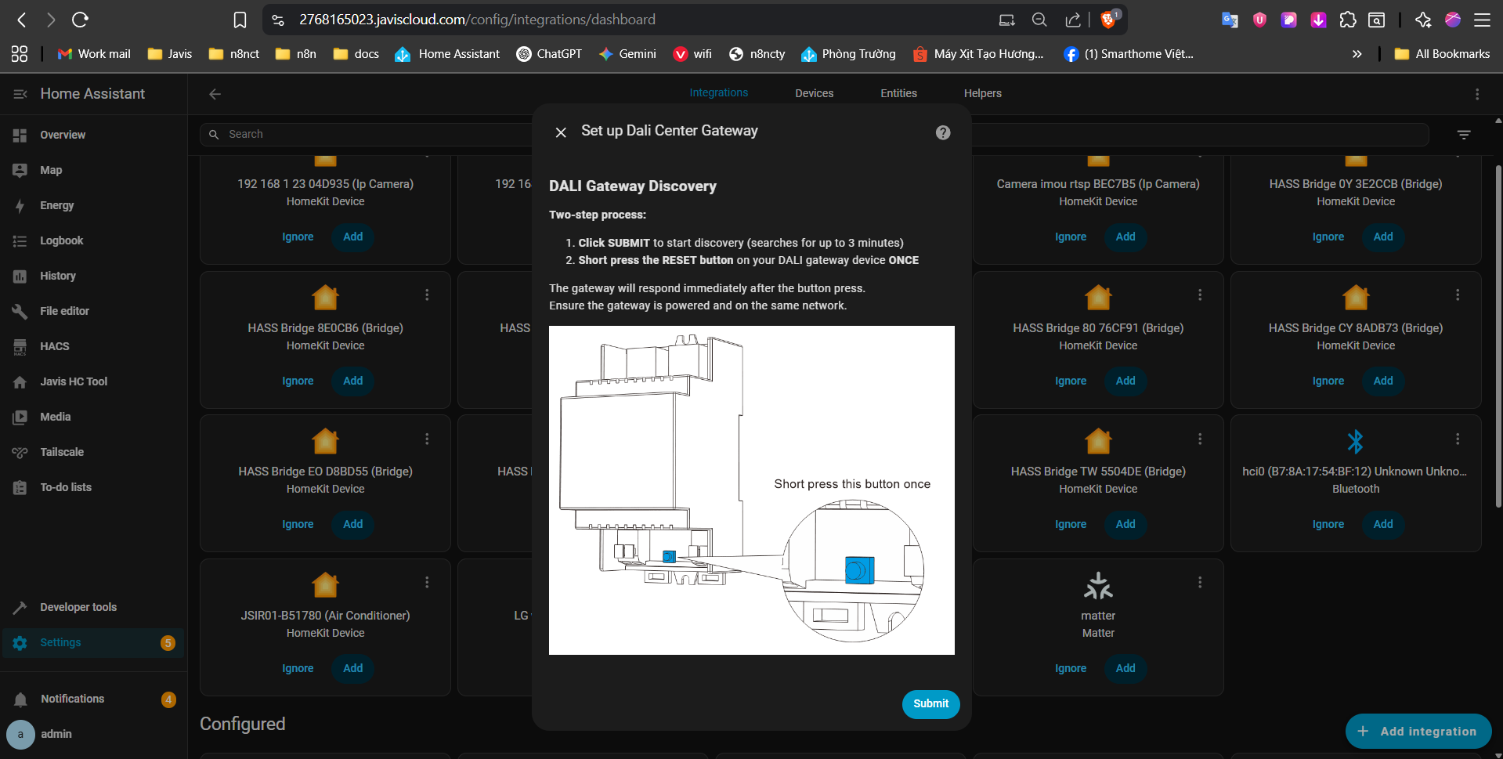
Task: Switch to the Devices tab
Action: [x=814, y=93]
